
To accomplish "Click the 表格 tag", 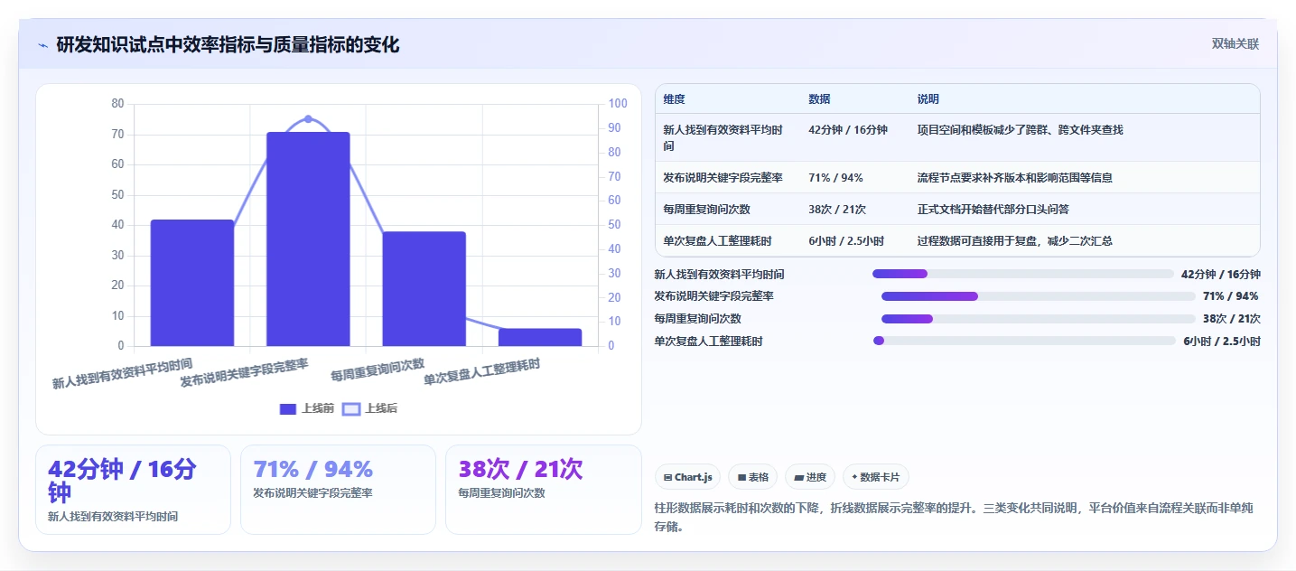I will pos(752,477).
